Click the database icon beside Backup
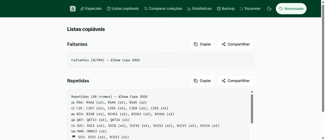Screen dimensions: 325x140 219,9
